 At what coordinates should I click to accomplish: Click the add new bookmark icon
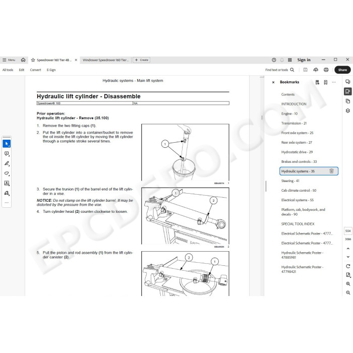(326, 82)
